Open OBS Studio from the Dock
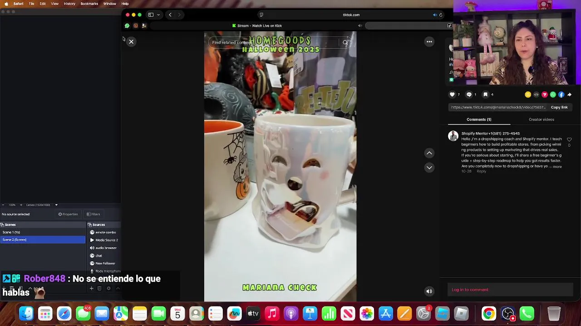Viewport: 581px width, 326px height. pos(508,313)
